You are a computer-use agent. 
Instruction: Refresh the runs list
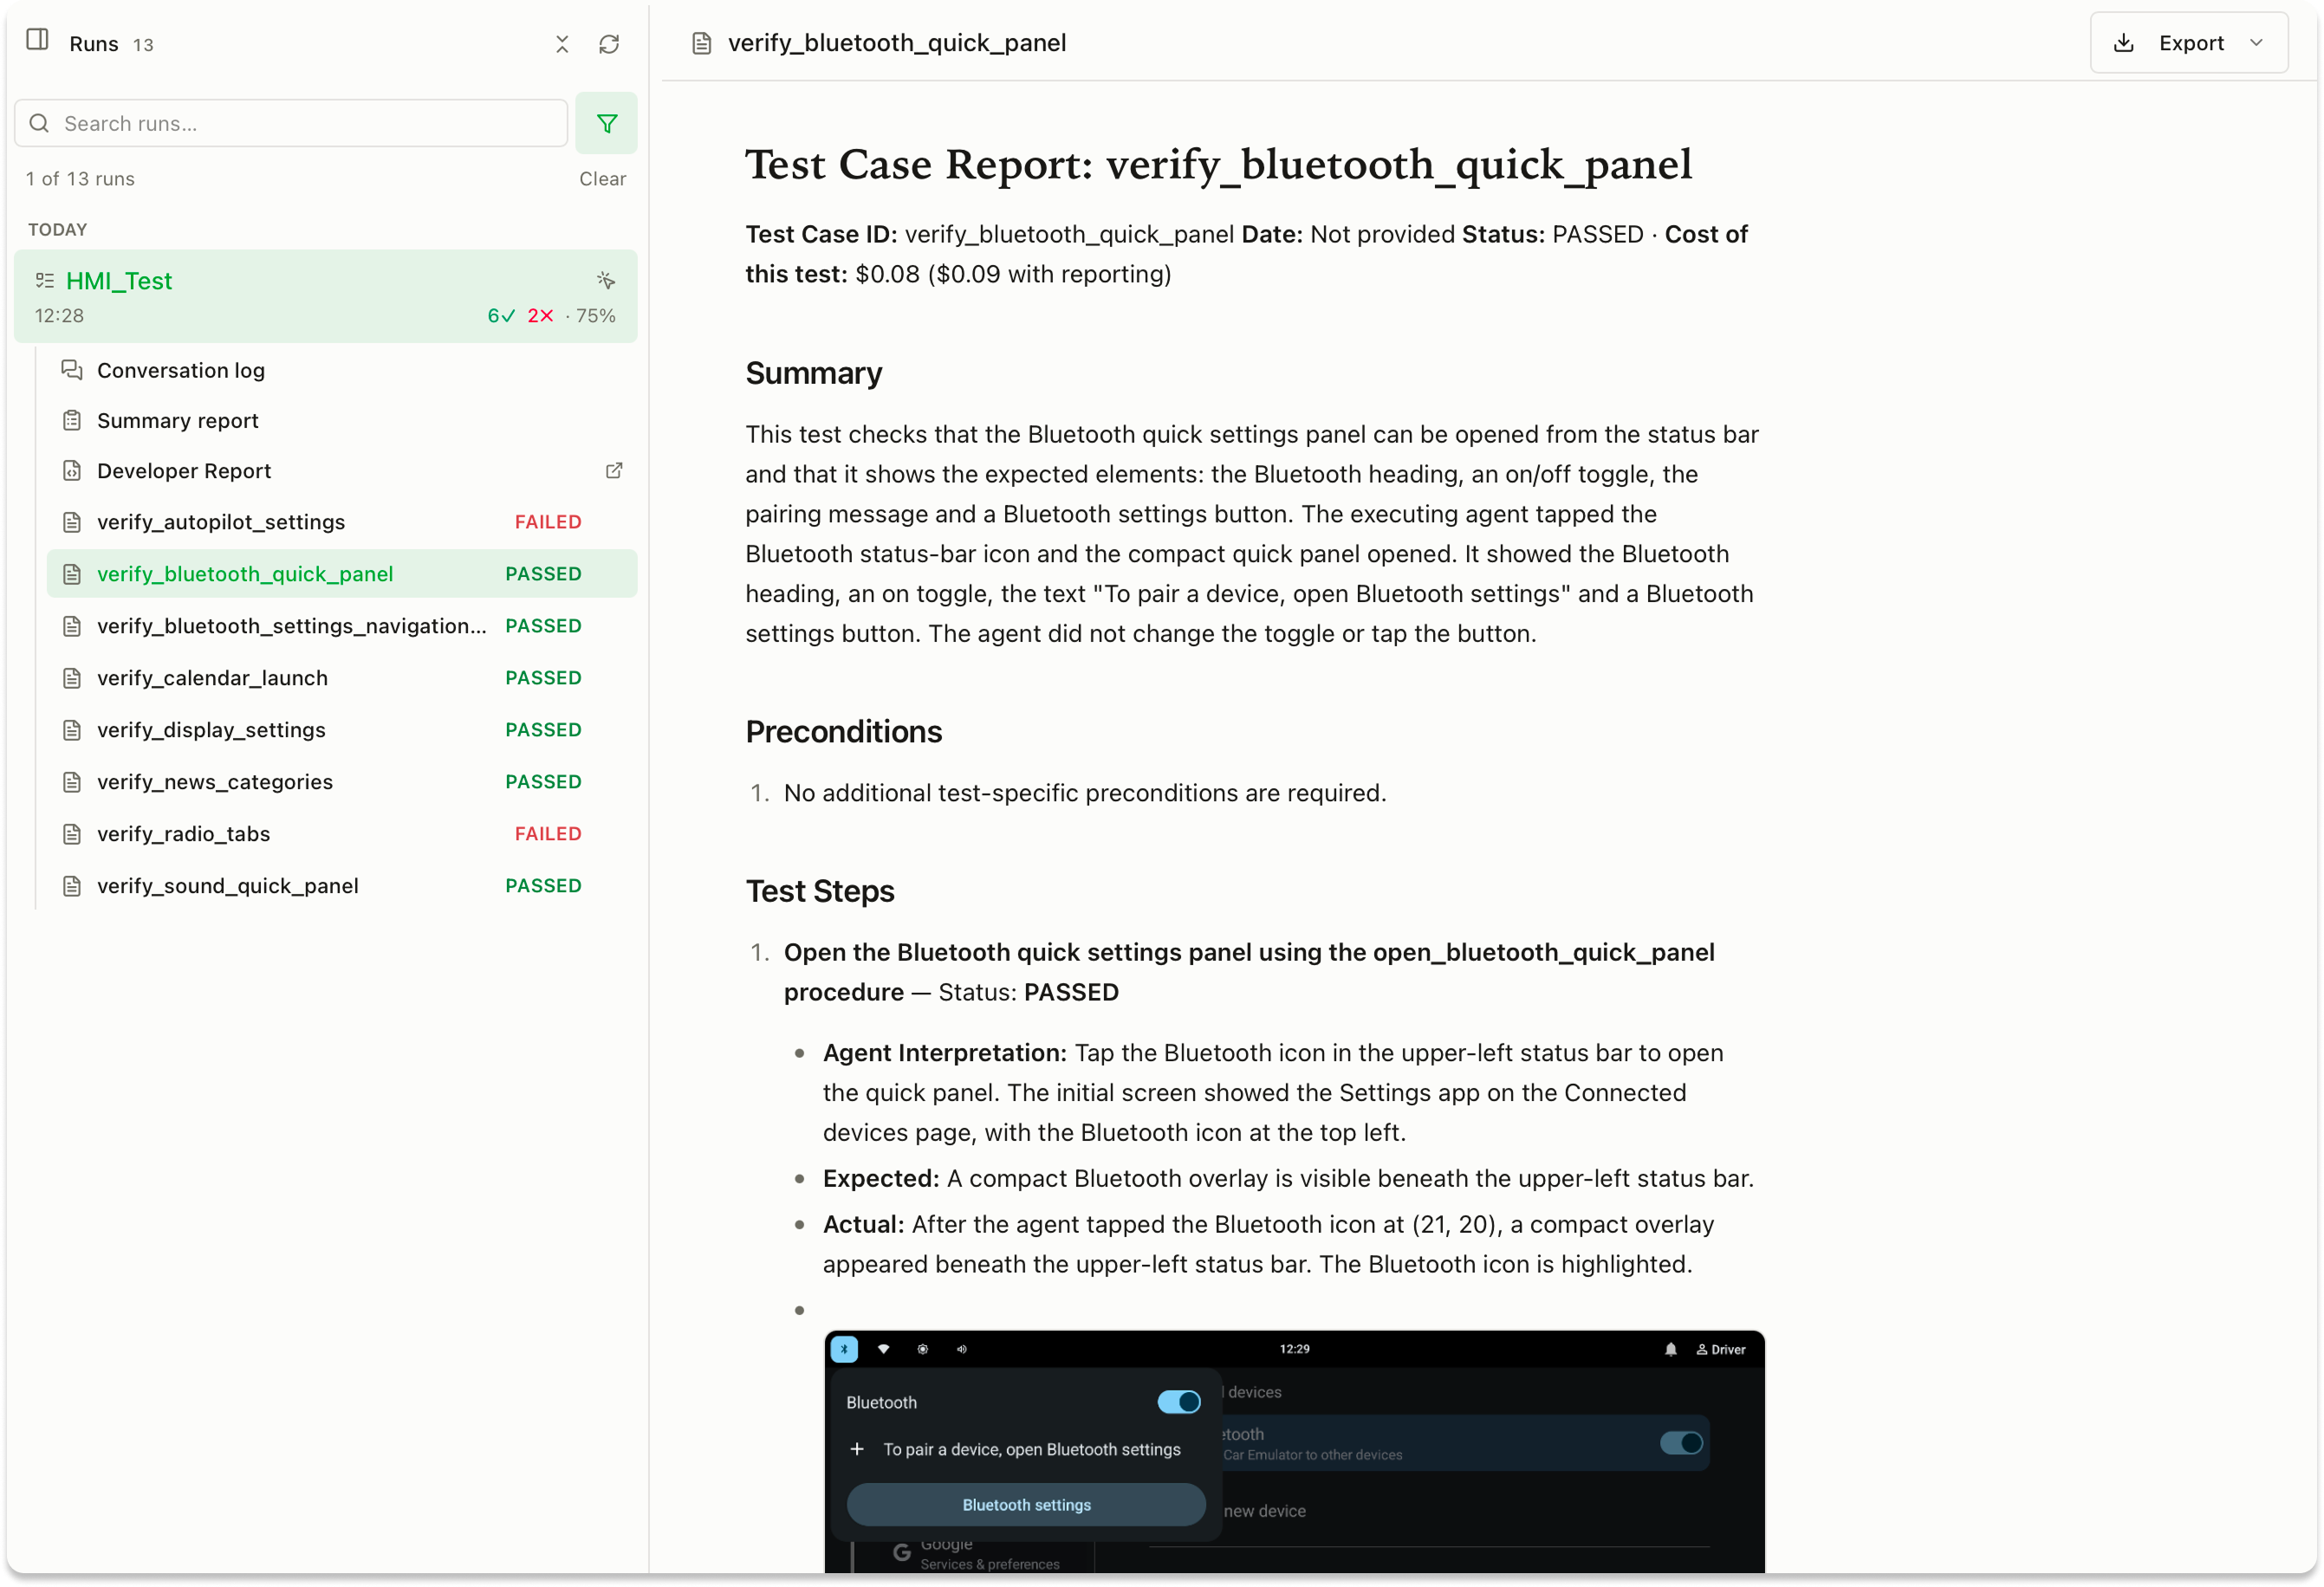click(x=609, y=44)
